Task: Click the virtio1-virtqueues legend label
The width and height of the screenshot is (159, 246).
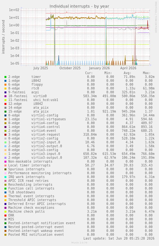Action: pyautogui.click(x=49, y=119)
